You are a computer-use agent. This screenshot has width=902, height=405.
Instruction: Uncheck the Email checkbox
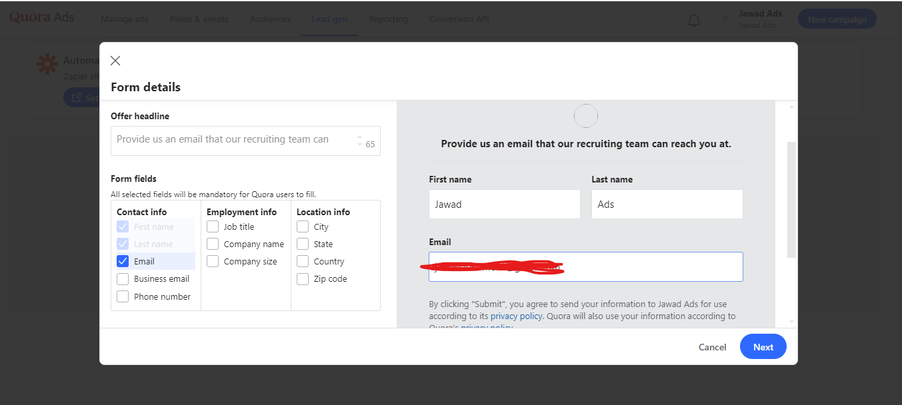click(123, 261)
